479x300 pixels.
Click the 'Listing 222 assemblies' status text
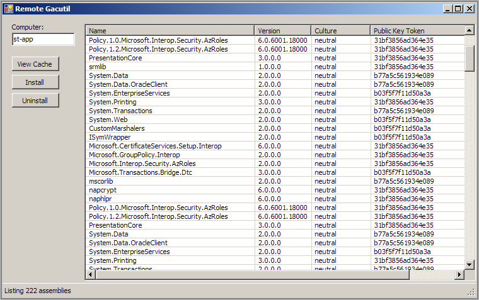[x=38, y=291]
